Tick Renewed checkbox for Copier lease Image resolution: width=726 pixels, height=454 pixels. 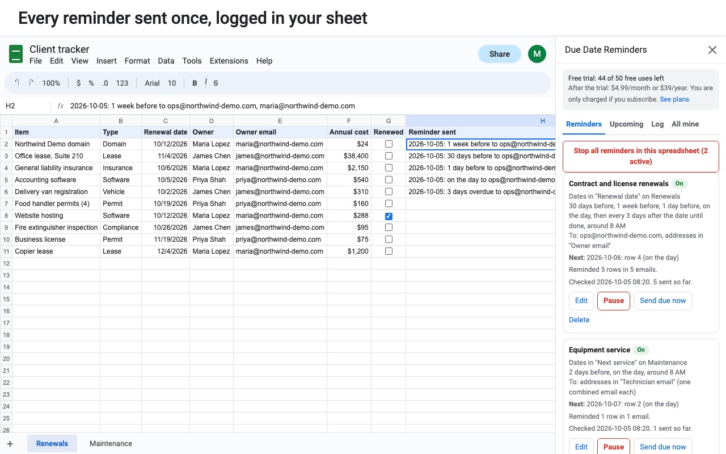pos(389,251)
